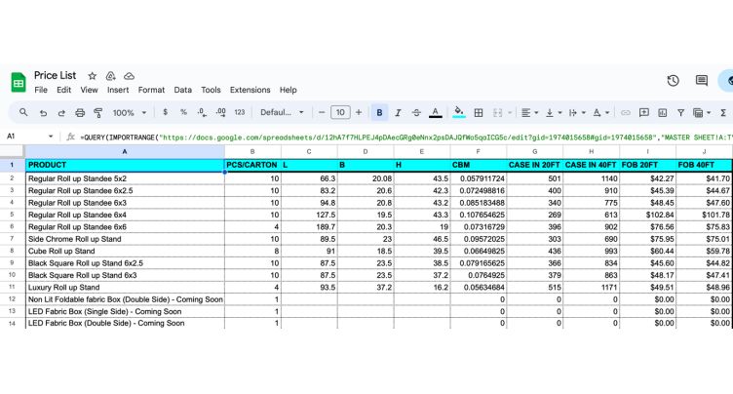
Task: Check the cloud saved status icon
Action: pos(129,76)
